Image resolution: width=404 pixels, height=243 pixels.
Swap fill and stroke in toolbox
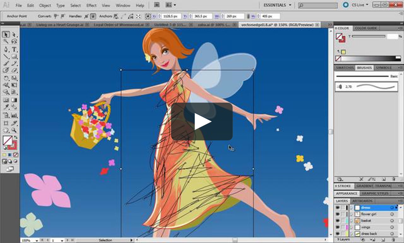coord(15,138)
